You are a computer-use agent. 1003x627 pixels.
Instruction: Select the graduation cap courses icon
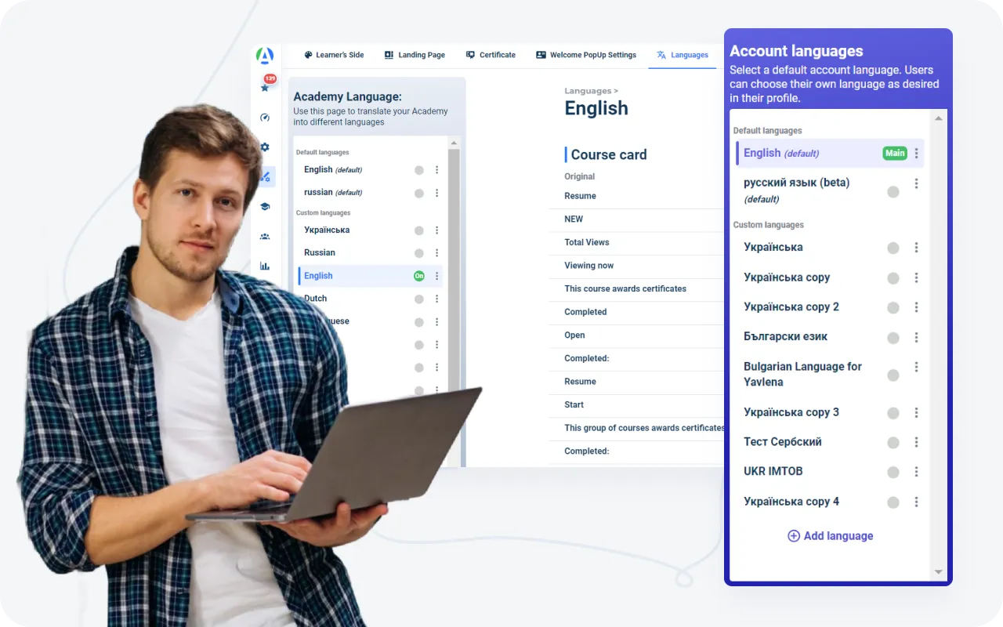click(265, 207)
